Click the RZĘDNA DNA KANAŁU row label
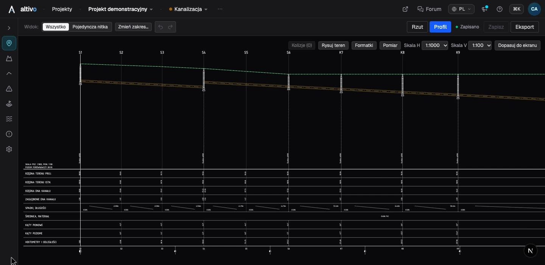The height and width of the screenshot is (265, 545). [38, 191]
